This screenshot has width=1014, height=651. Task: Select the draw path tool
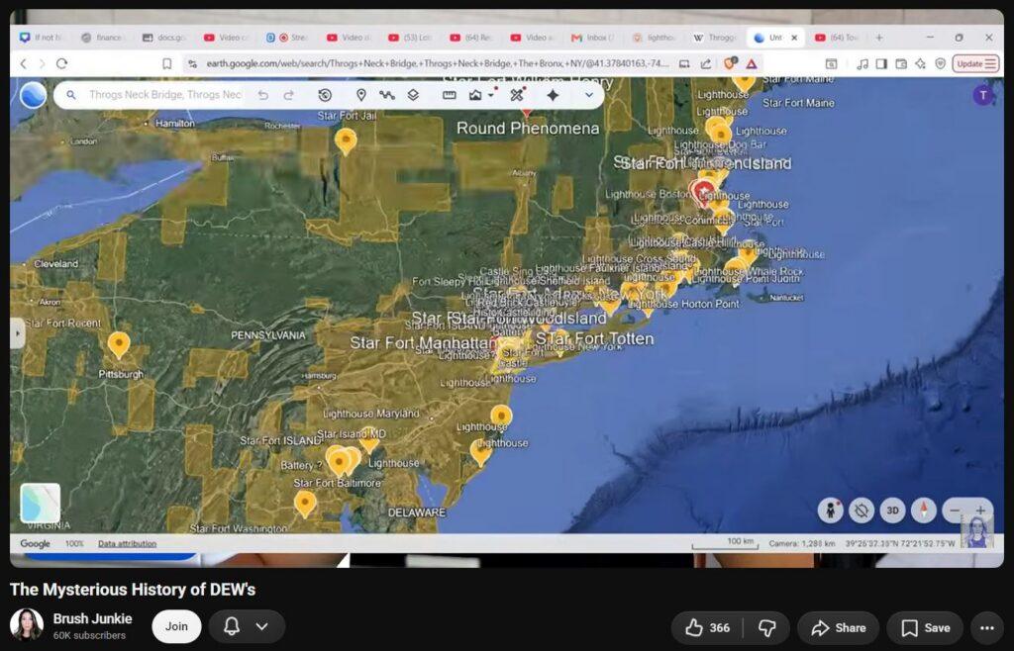click(387, 95)
